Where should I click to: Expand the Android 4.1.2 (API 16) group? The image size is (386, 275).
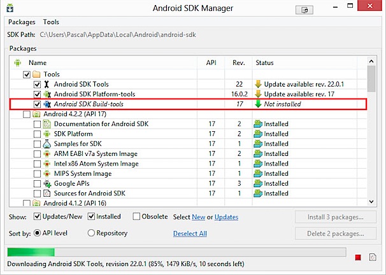(x=17, y=203)
